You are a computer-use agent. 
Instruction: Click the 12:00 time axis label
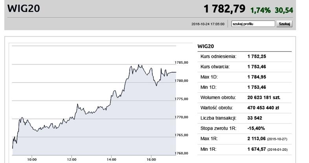pos(72,159)
